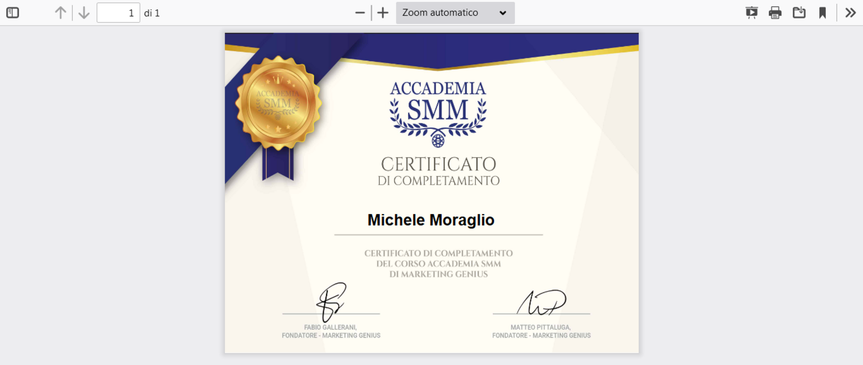863x365 pixels.
Task: Select the name Michele Moraglio
Action: (431, 220)
